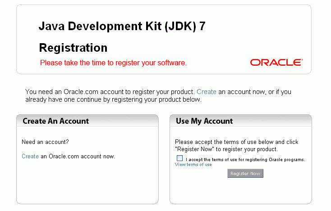Select the Create An Account panel heading

click(x=56, y=121)
